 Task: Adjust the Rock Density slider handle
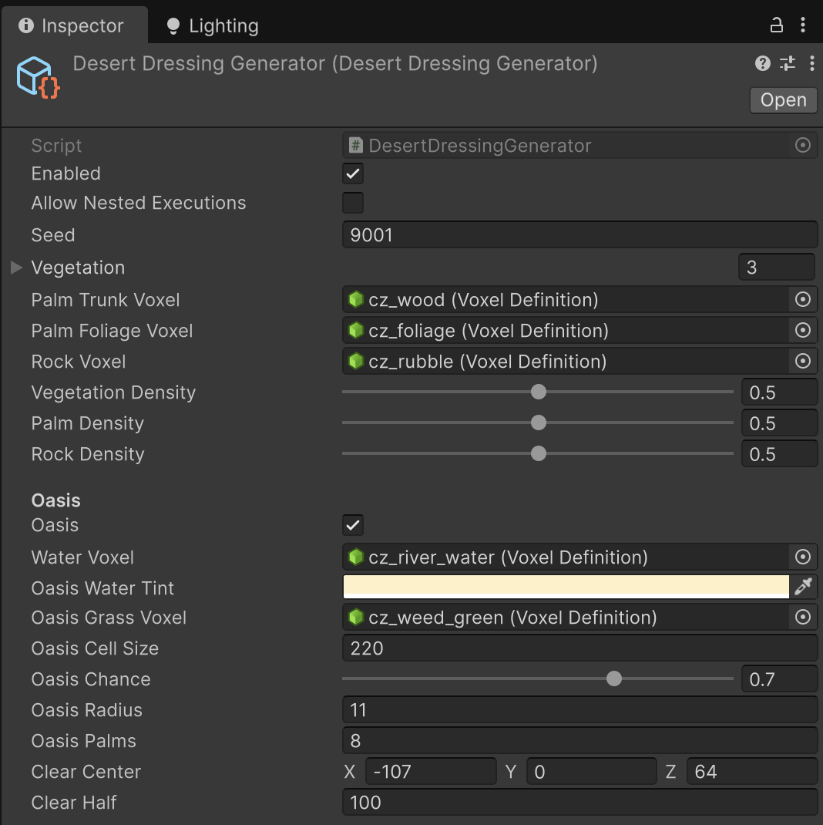pyautogui.click(x=539, y=453)
